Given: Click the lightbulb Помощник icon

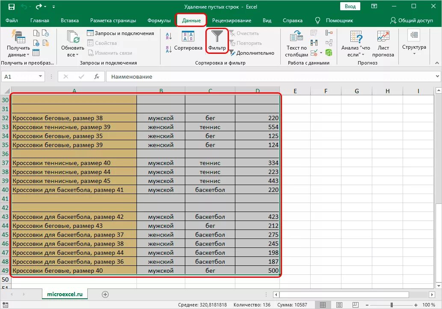Looking at the screenshot, I should (317, 21).
